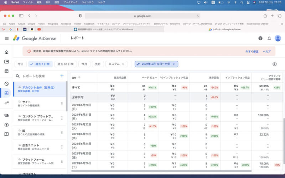Toggle 過去 7 日間 date range chip
Viewport: 285px width, 178px height.
tap(40, 64)
